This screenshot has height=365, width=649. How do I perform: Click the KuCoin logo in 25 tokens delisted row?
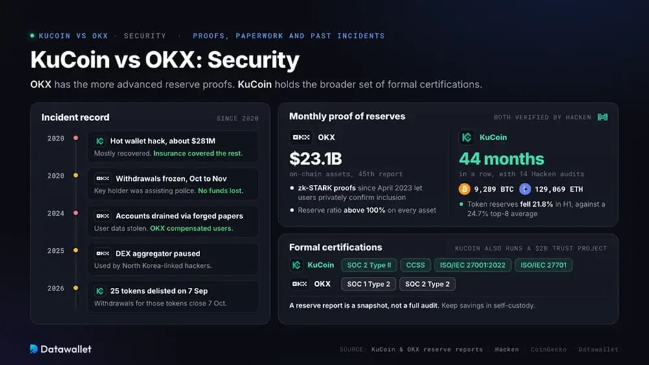pyautogui.click(x=100, y=291)
